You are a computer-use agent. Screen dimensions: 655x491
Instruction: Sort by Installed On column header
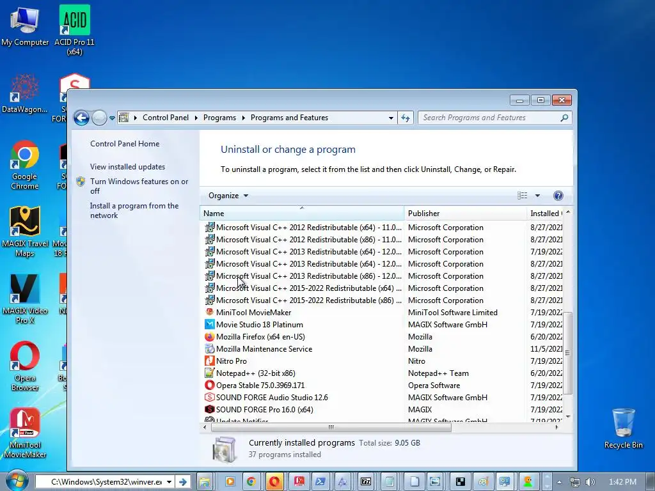tap(545, 214)
